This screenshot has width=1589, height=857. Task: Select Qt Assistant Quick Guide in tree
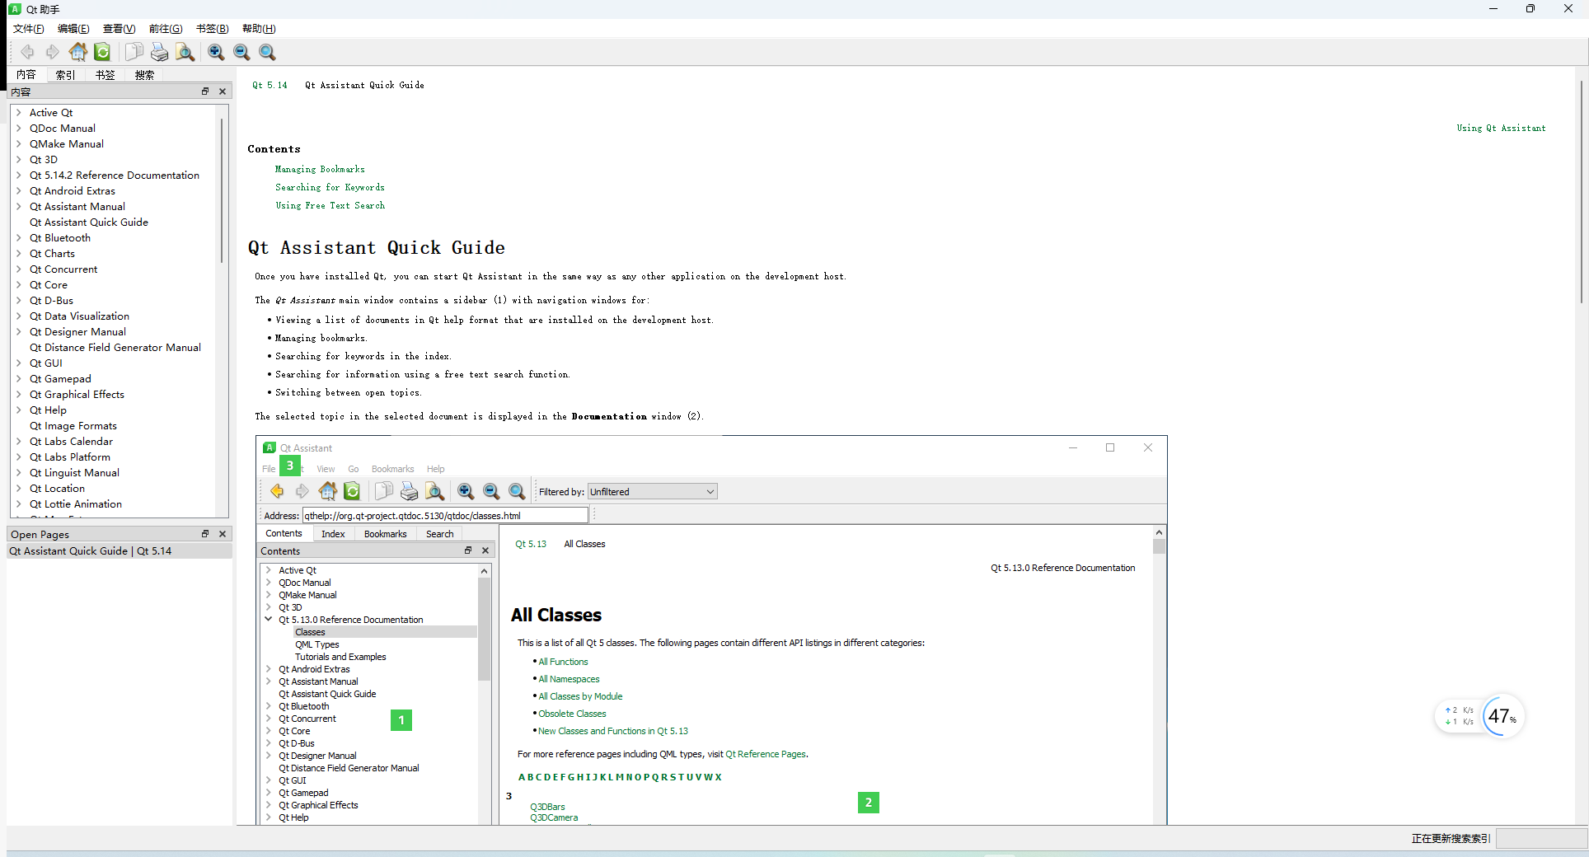(x=89, y=222)
